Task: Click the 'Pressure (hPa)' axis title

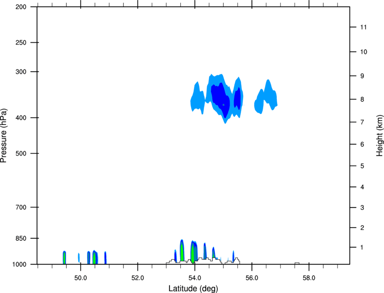Action: pyautogui.click(x=4, y=136)
